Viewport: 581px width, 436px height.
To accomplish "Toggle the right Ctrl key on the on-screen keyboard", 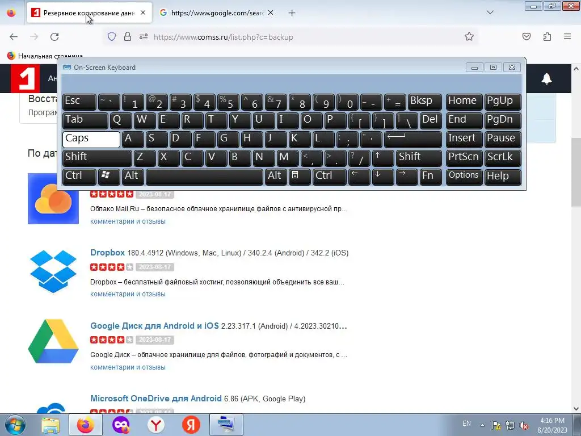I will 329,177.
